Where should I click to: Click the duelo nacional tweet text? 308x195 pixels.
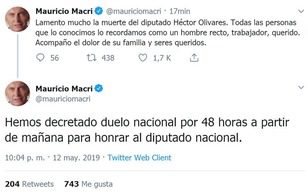coord(146,131)
